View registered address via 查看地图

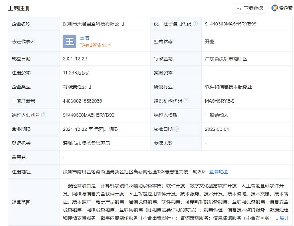point(219,172)
